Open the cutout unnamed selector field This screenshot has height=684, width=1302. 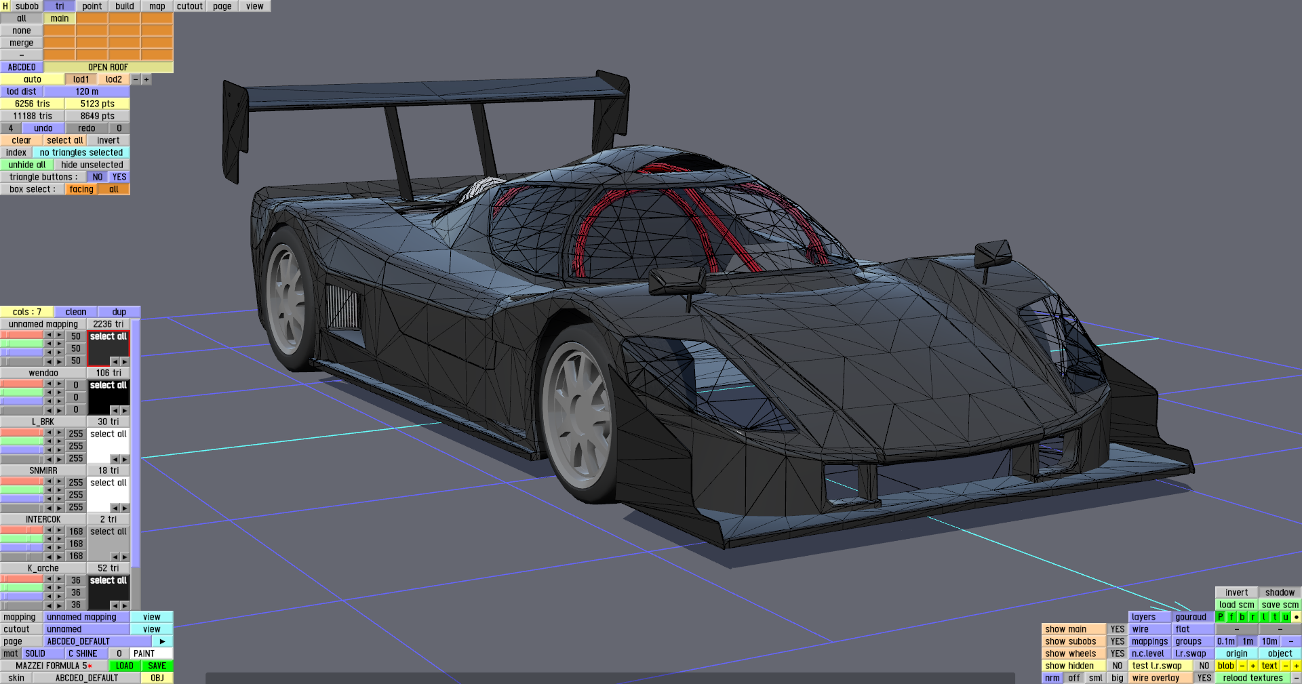(x=87, y=629)
